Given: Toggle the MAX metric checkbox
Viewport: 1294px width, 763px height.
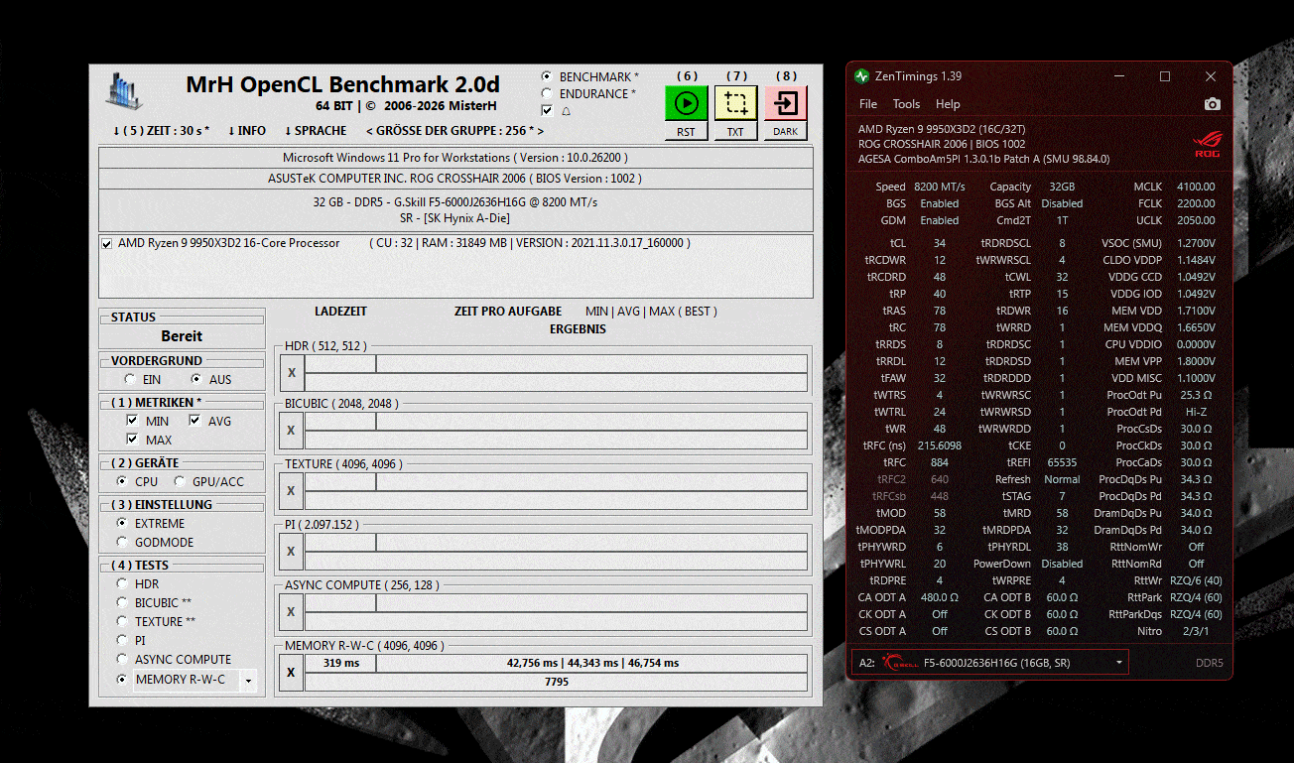Looking at the screenshot, I should pos(132,440).
